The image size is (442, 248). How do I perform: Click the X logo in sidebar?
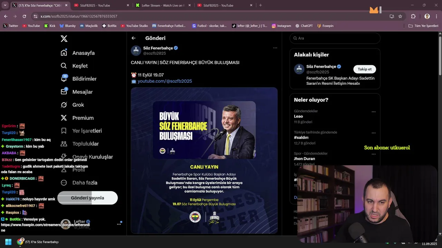[64, 39]
